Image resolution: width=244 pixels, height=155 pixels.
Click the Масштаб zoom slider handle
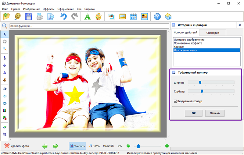point(138,146)
